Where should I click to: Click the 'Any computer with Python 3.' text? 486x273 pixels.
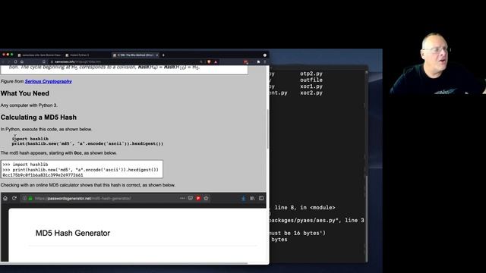(x=29, y=105)
